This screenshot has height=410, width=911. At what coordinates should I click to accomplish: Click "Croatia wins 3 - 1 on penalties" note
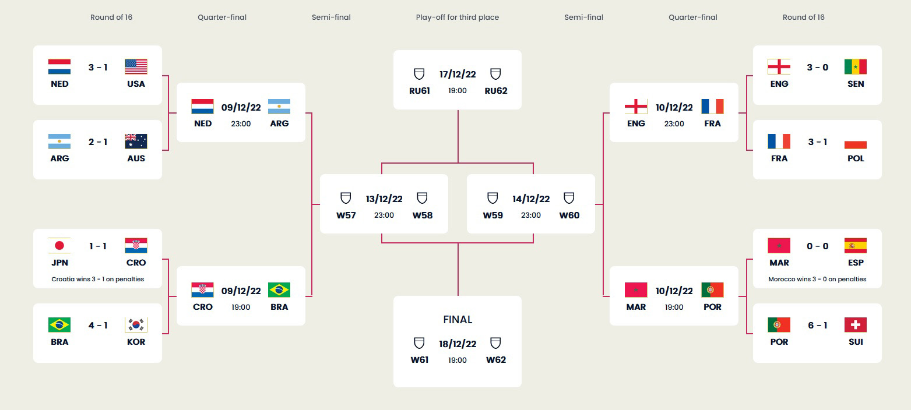[97, 279]
